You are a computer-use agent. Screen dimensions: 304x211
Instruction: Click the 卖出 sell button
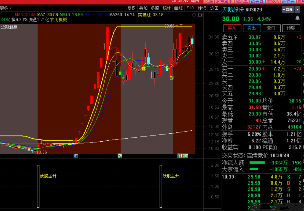pos(252,28)
